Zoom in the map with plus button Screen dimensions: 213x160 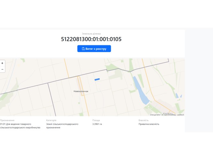click(x=2, y=63)
